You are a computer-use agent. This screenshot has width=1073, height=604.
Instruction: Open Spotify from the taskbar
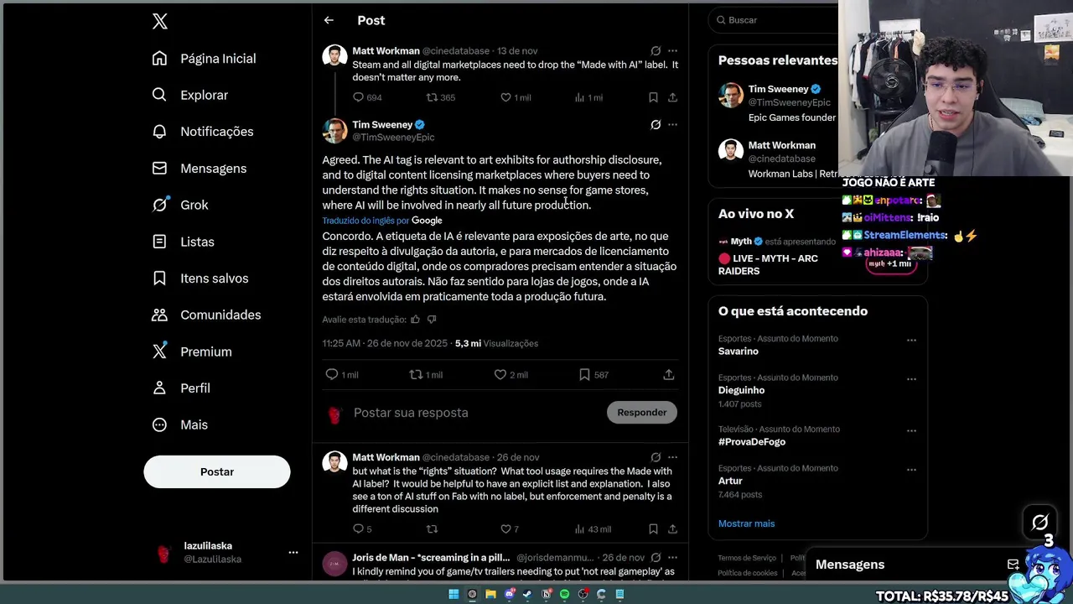[564, 594]
